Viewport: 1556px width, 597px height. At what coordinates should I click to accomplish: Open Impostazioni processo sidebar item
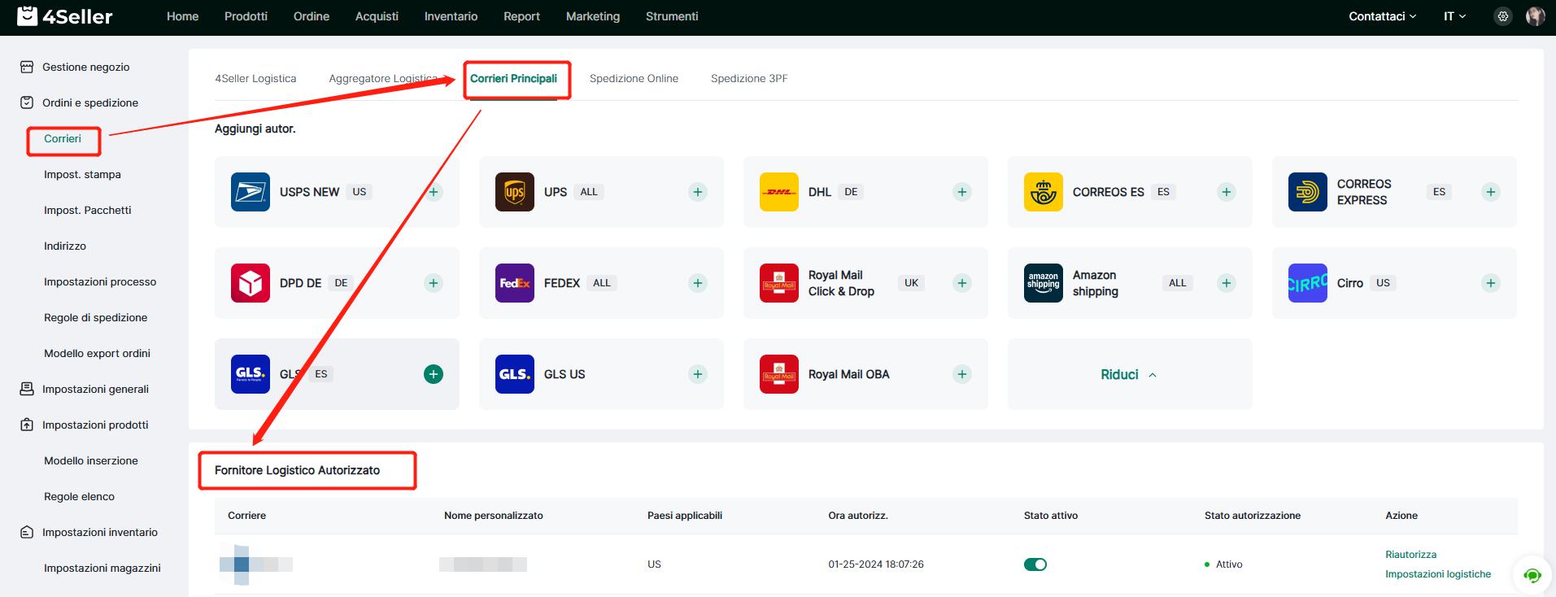pyautogui.click(x=100, y=281)
